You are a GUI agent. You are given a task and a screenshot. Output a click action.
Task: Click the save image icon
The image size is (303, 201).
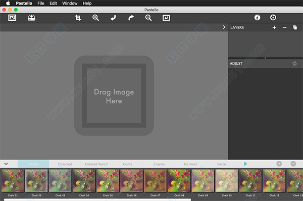pyautogui.click(x=31, y=18)
